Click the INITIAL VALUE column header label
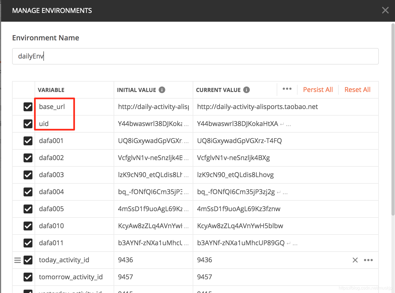The image size is (395, 293). [x=136, y=90]
